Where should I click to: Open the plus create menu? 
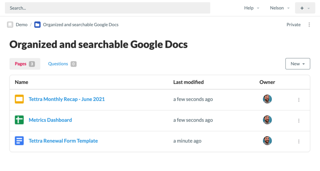tap(305, 8)
